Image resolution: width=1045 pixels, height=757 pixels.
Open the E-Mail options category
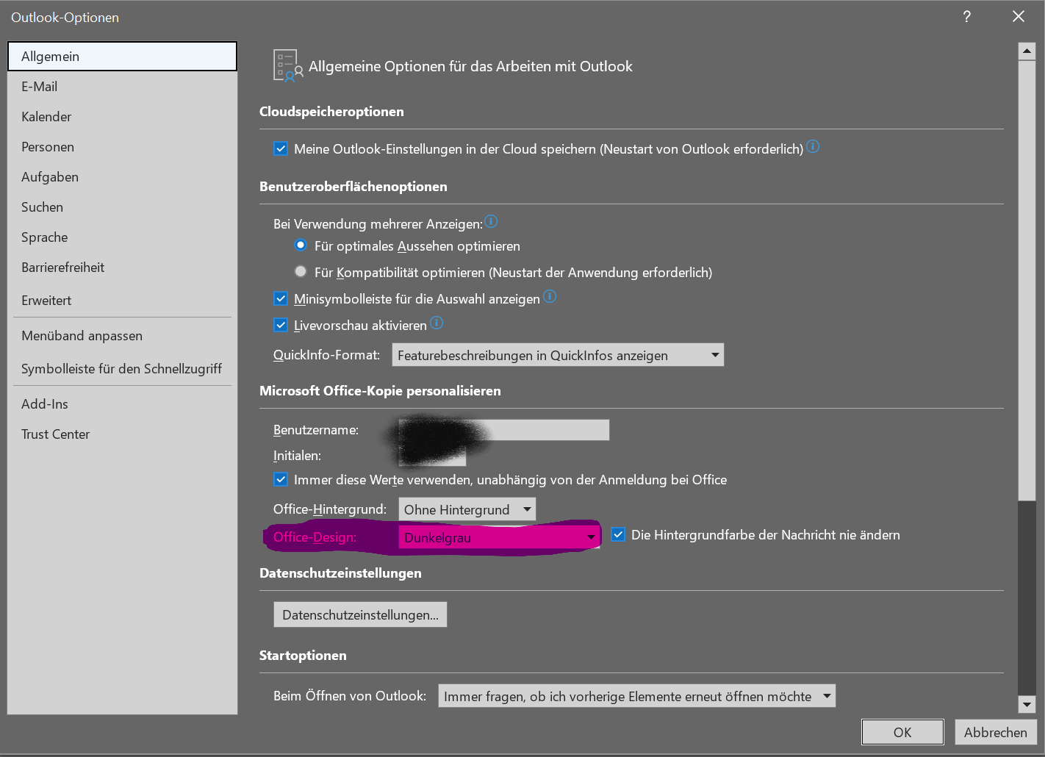pyautogui.click(x=122, y=87)
